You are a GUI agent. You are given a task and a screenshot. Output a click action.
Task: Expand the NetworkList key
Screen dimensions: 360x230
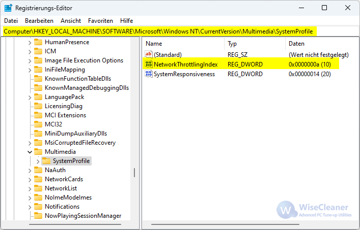30,189
